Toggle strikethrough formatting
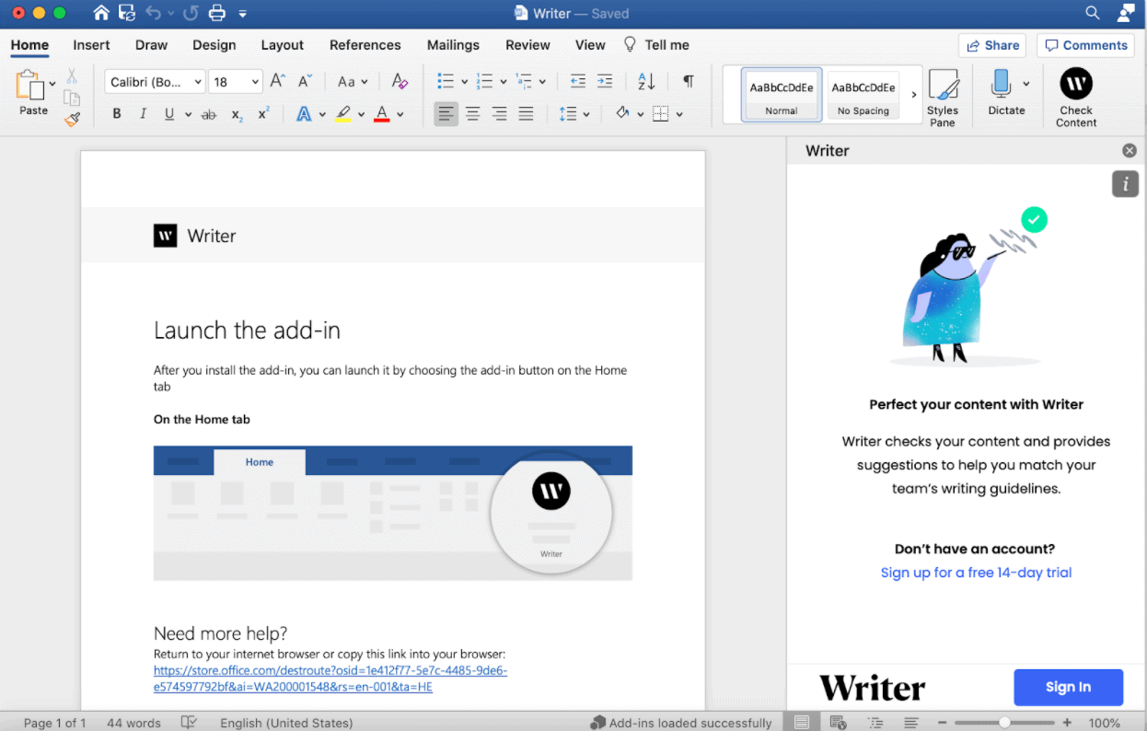Screen dimensions: 1147x731 [x=209, y=114]
